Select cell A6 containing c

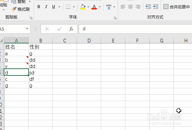[x=16, y=79]
